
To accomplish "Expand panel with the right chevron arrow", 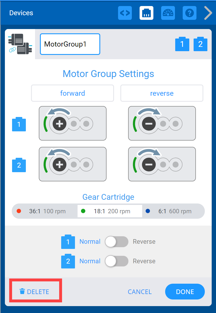I will [208, 13].
